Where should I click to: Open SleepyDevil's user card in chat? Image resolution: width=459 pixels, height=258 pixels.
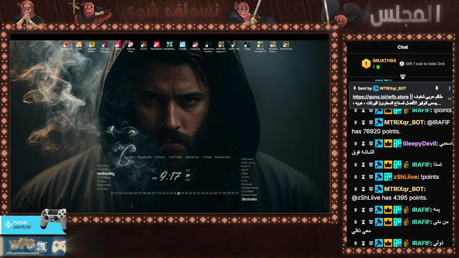419,144
